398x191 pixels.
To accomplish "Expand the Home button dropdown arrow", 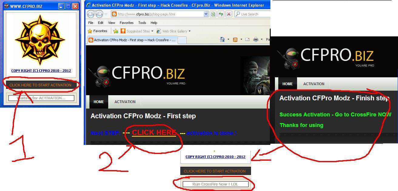I will click(x=228, y=39).
